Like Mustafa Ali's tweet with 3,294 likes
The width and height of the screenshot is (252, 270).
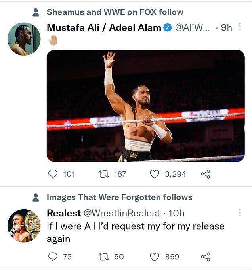pyautogui.click(x=155, y=174)
